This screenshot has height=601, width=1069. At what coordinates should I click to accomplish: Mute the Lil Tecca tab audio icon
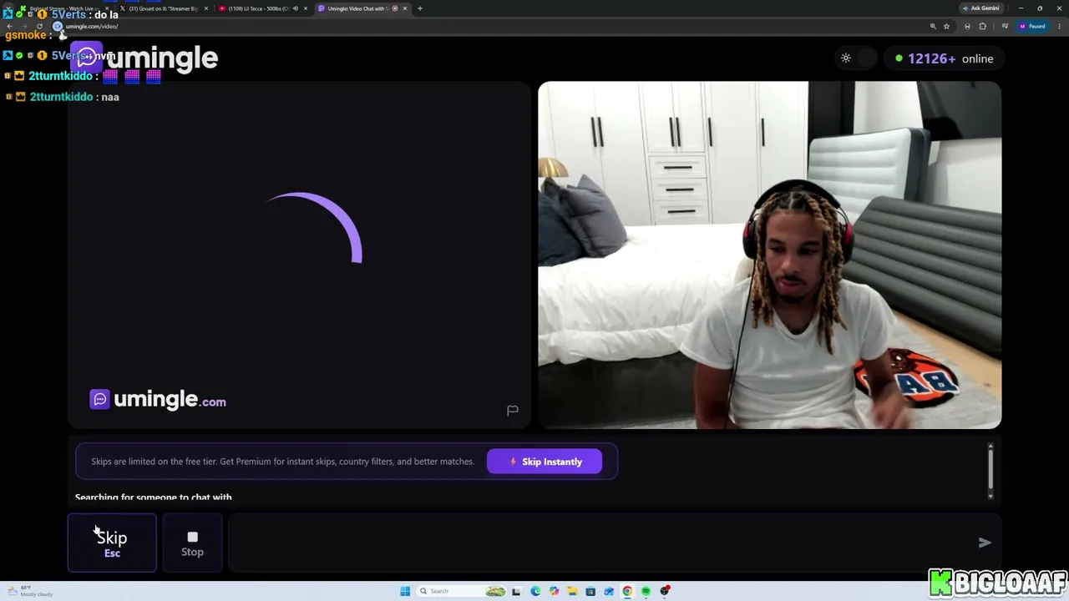click(x=295, y=8)
